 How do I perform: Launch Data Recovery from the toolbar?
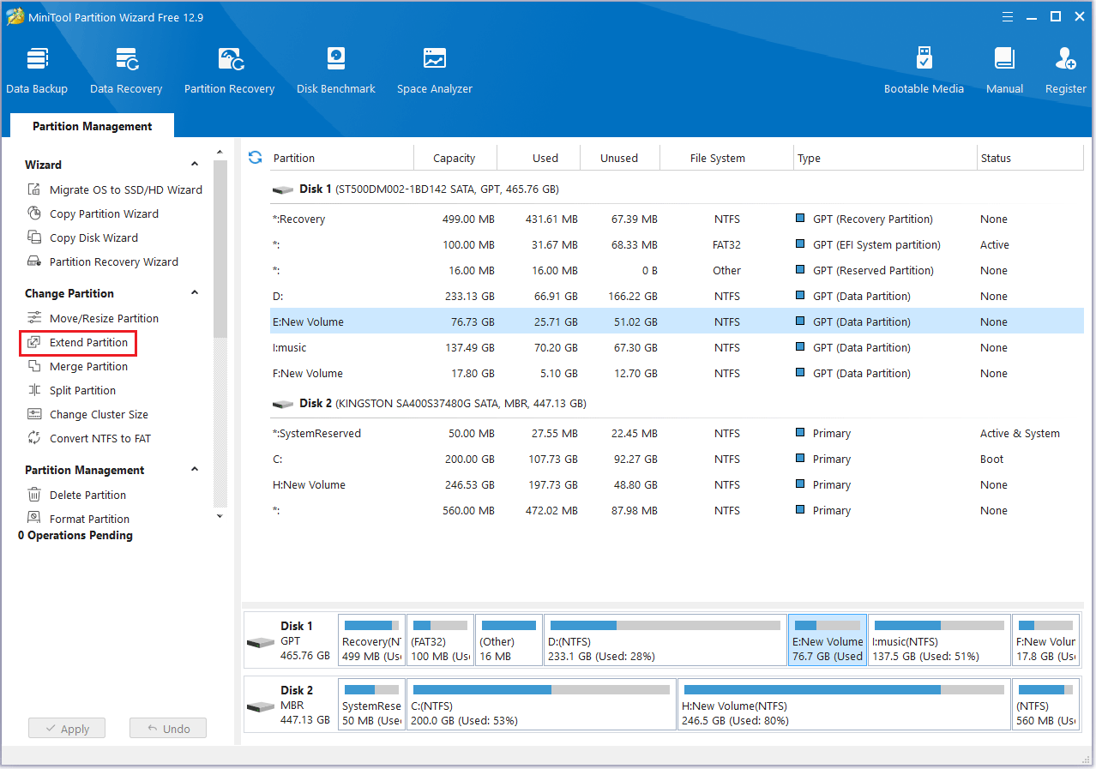point(126,70)
